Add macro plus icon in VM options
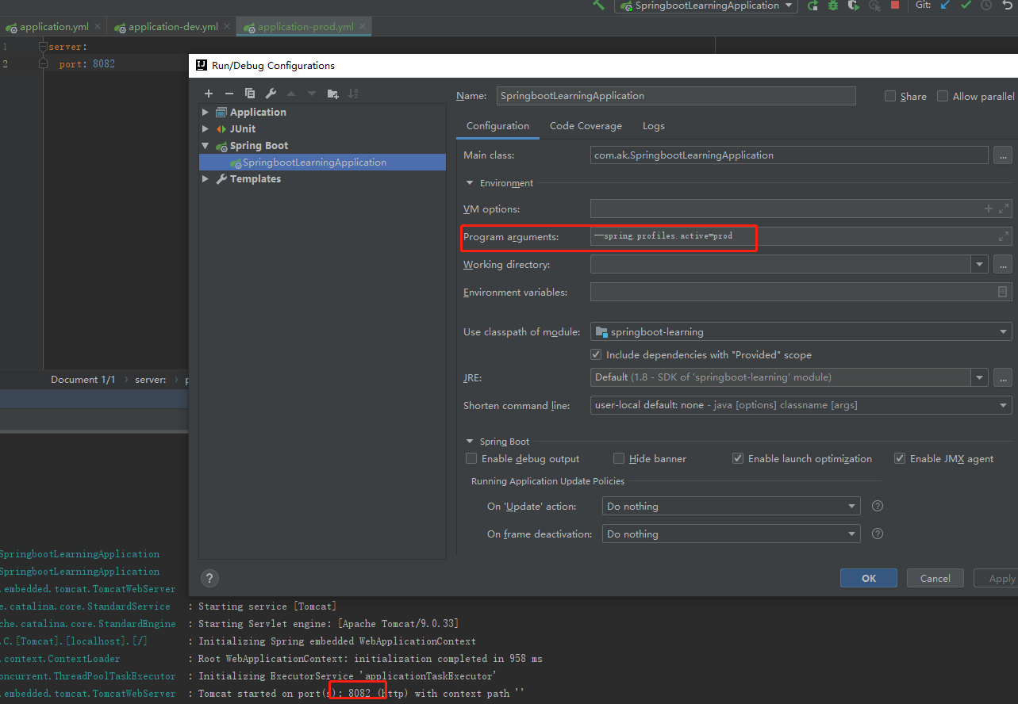 pyautogui.click(x=989, y=209)
